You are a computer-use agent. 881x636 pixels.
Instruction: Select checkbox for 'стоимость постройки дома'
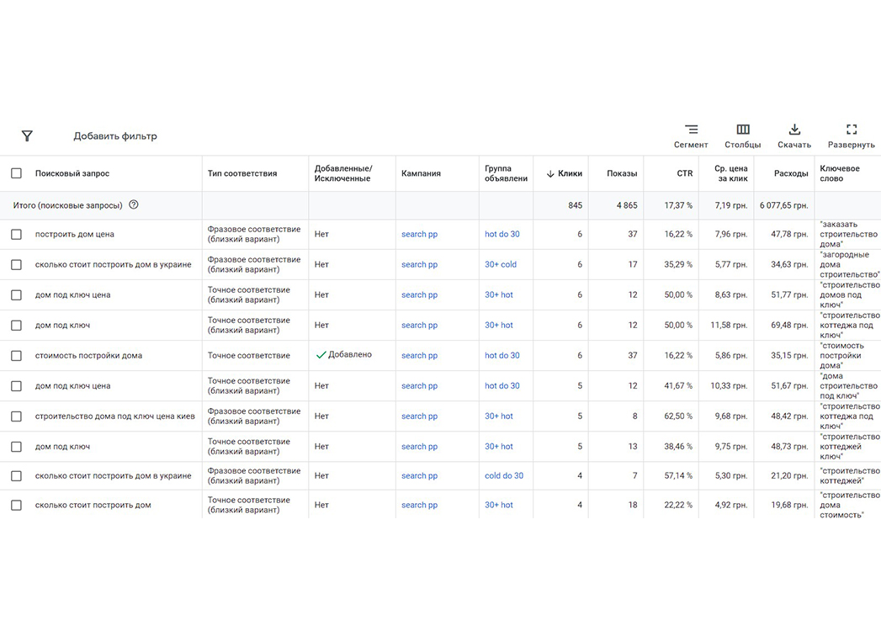(16, 356)
